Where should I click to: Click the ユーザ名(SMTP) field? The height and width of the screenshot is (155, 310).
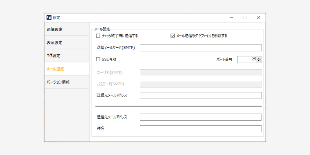(x=201, y=73)
